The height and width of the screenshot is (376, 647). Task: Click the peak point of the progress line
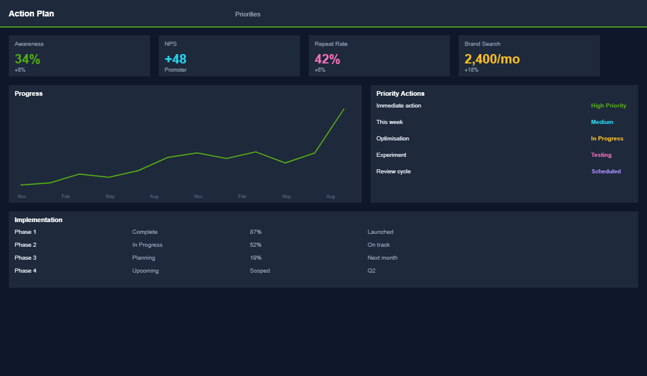point(343,109)
